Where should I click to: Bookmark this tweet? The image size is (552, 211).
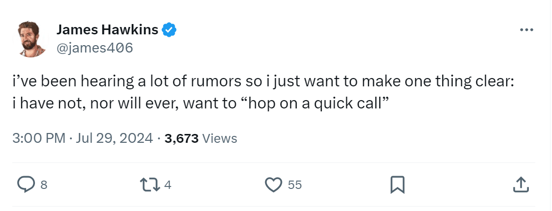tap(397, 185)
